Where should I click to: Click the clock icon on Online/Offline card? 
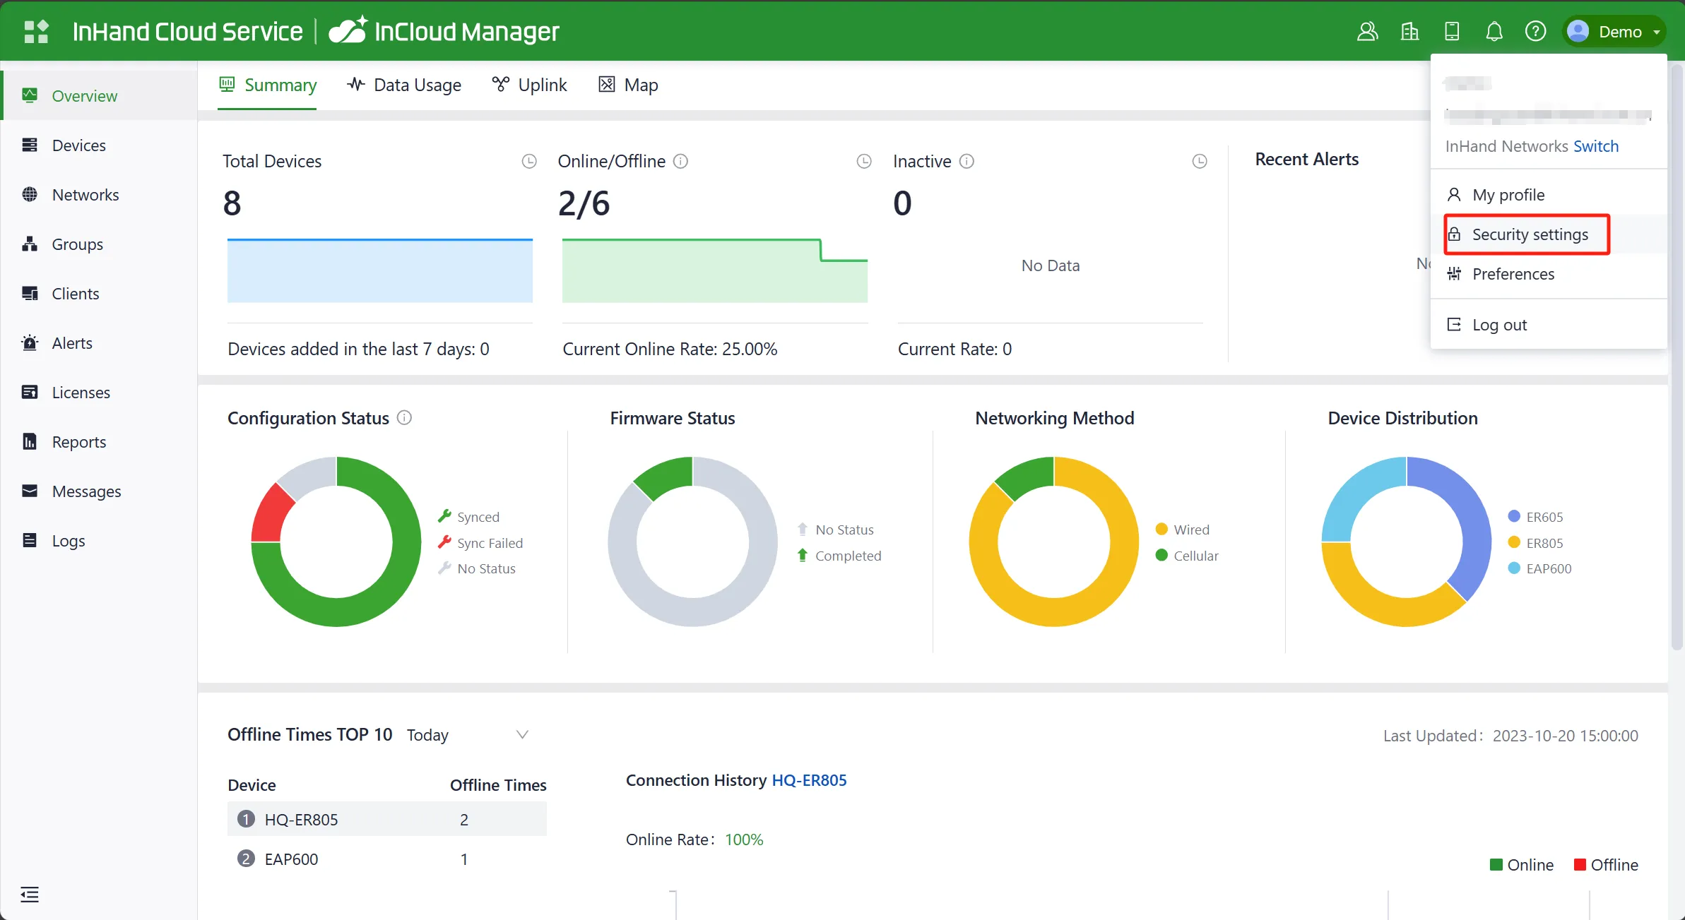point(864,161)
